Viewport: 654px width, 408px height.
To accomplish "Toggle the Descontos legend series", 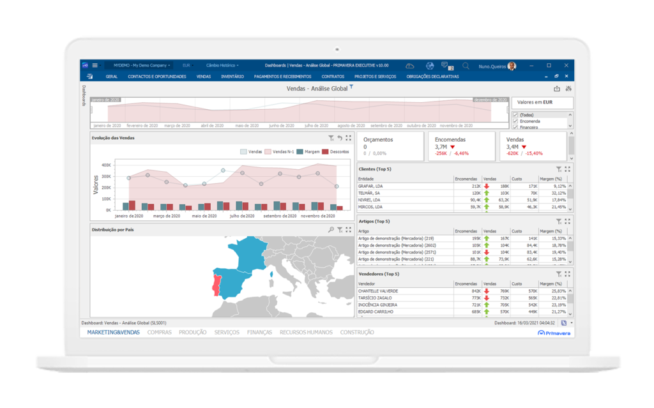I will pyautogui.click(x=335, y=152).
